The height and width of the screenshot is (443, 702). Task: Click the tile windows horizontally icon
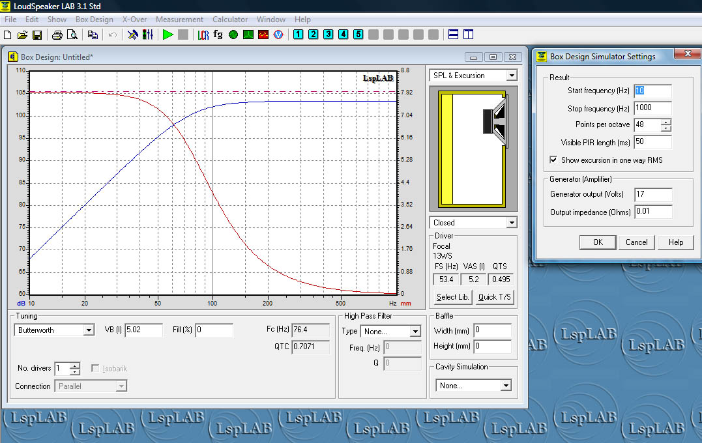(x=454, y=35)
